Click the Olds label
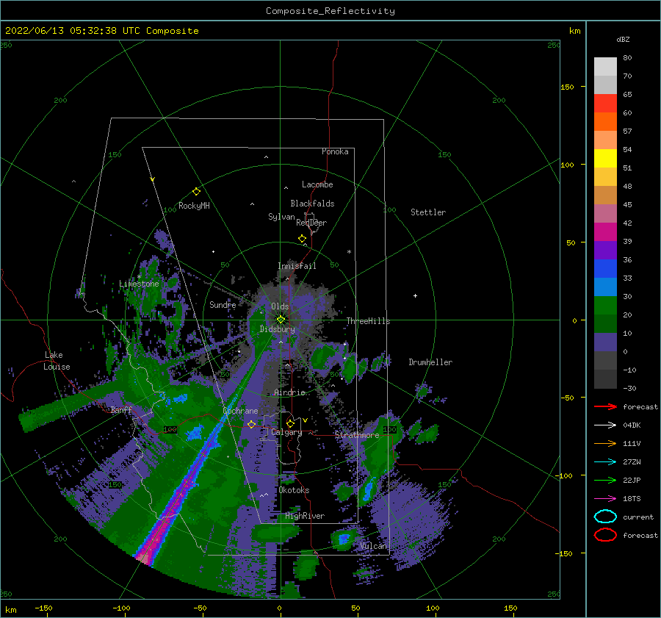Viewport: 661px width, 618px height. [280, 306]
